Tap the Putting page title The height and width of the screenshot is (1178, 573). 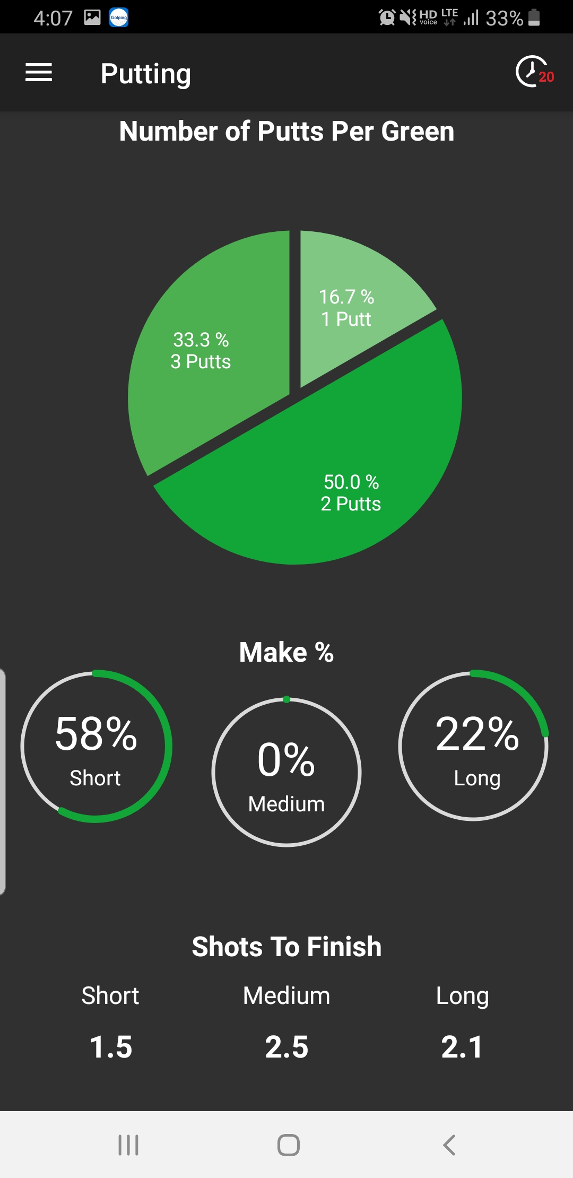pos(146,73)
